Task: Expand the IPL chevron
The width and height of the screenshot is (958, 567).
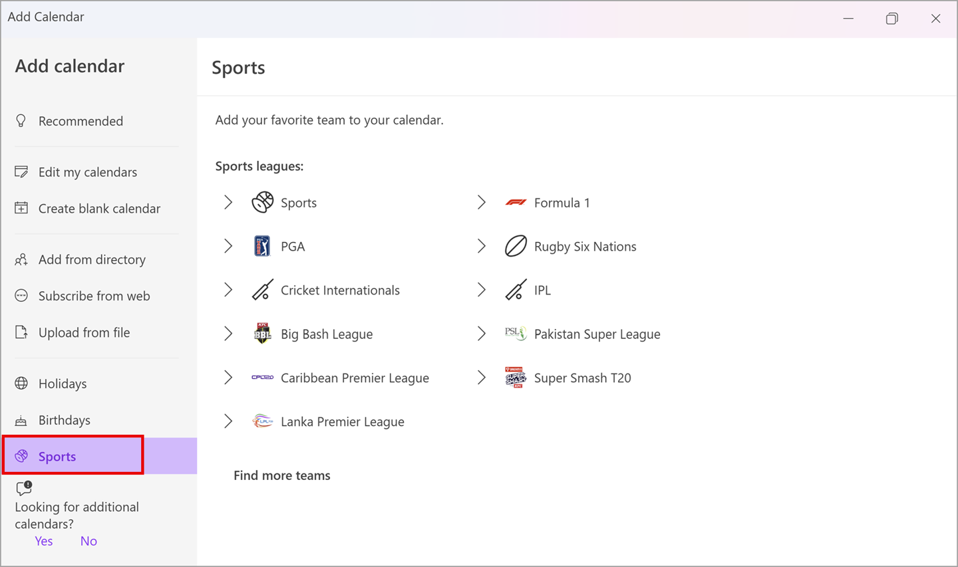Action: (x=482, y=290)
